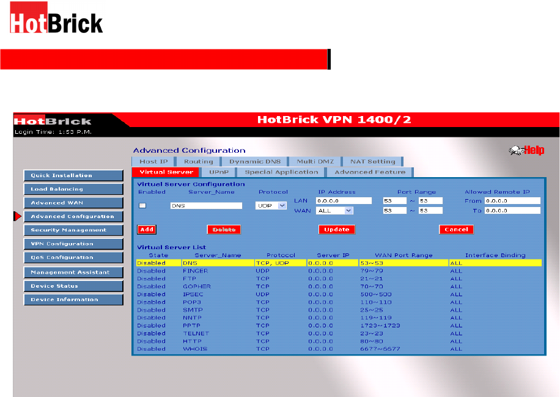Image resolution: width=560 pixels, height=397 pixels.
Task: Click the Update button
Action: click(x=336, y=230)
